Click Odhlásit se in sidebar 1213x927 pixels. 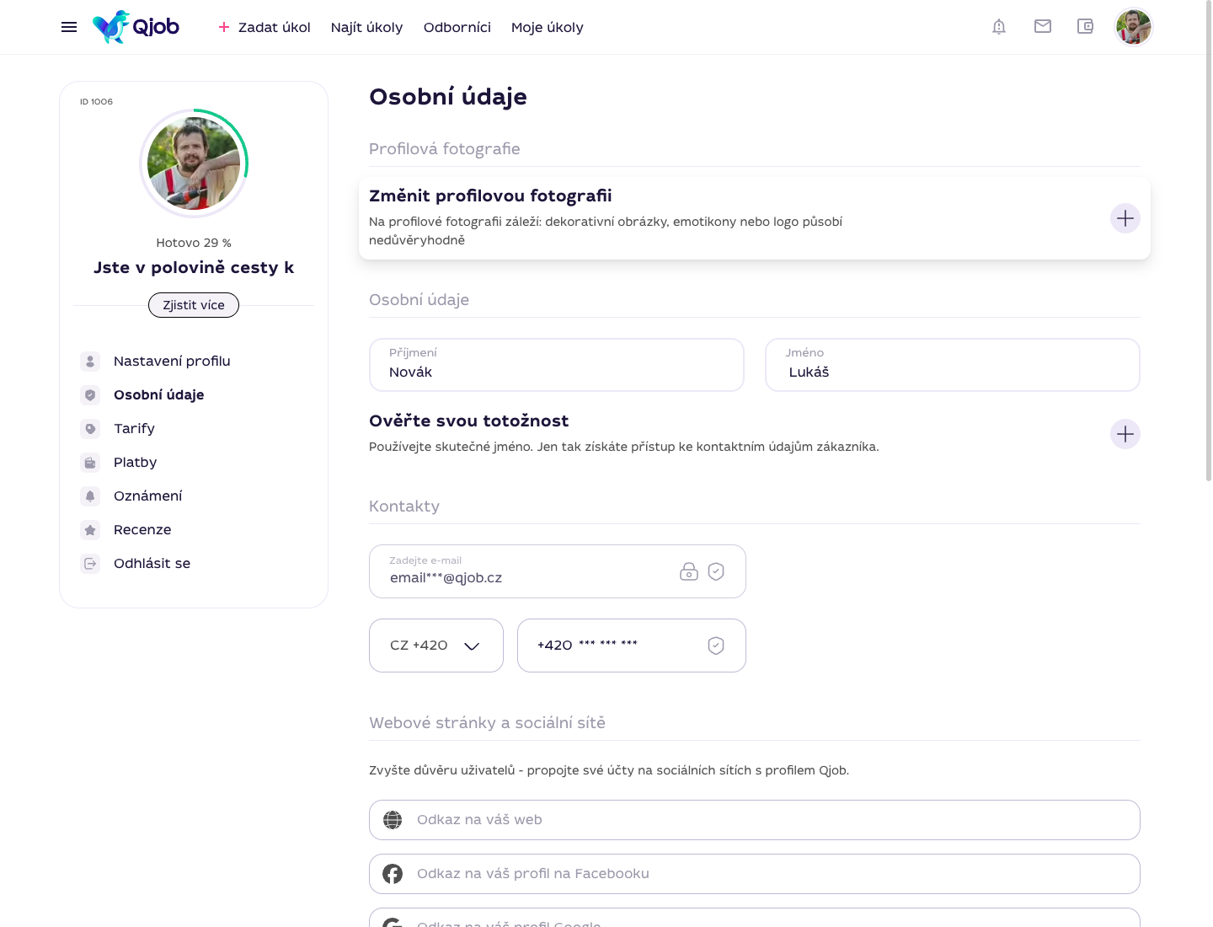pos(152,563)
